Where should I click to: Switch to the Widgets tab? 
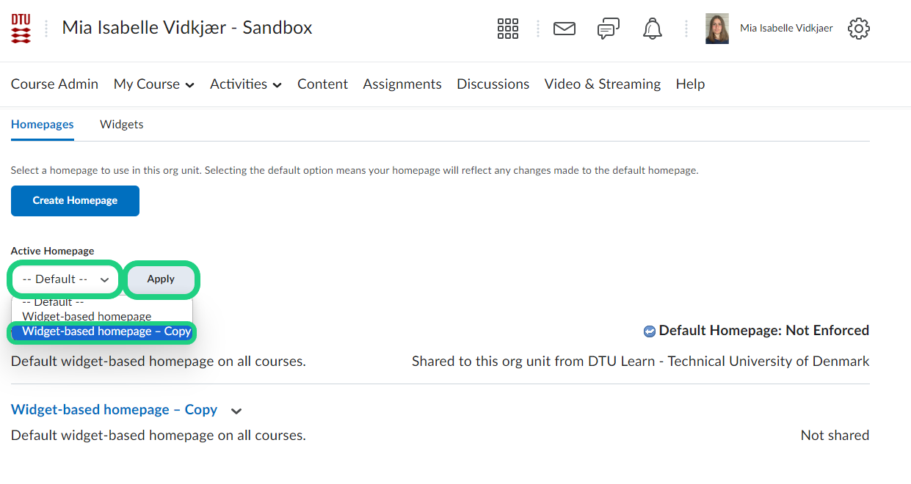click(121, 125)
